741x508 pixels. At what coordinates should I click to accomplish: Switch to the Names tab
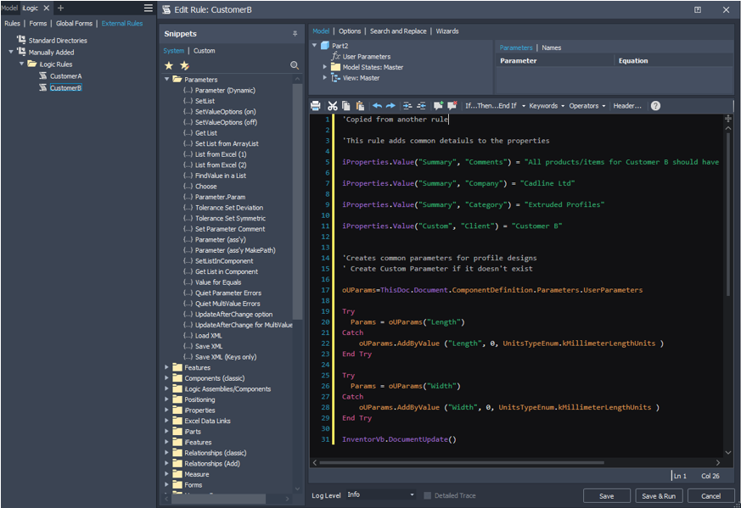[x=552, y=47]
